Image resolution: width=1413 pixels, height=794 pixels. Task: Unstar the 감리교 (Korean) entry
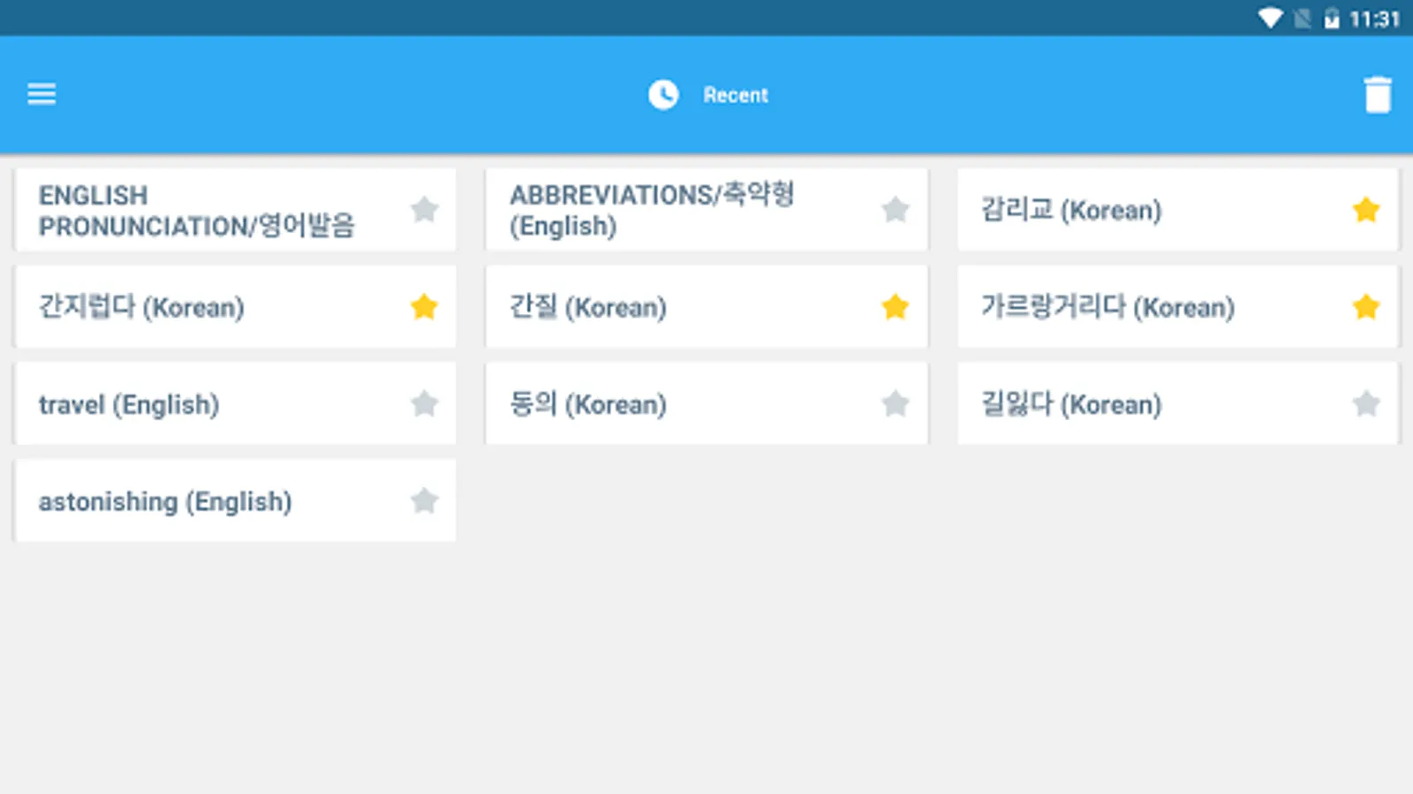pos(1366,210)
